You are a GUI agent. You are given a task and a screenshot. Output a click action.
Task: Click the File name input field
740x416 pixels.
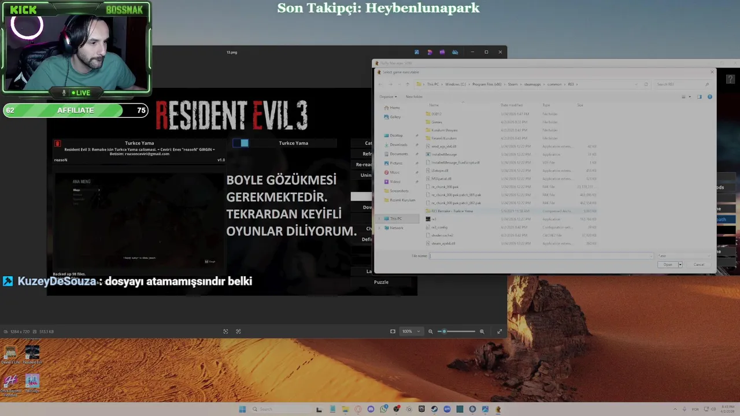point(541,255)
